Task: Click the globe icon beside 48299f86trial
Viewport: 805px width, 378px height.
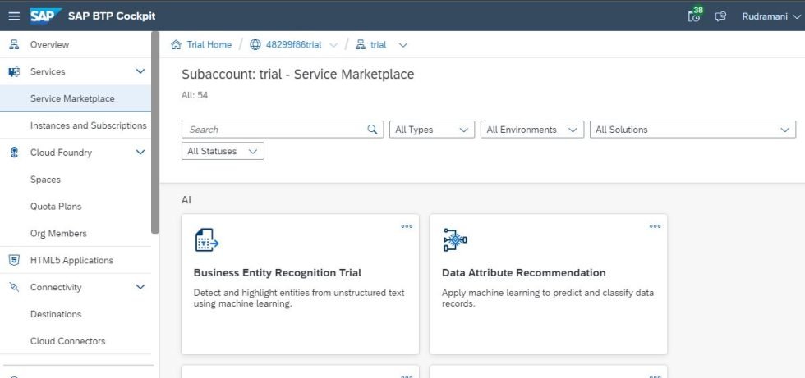Action: (255, 44)
